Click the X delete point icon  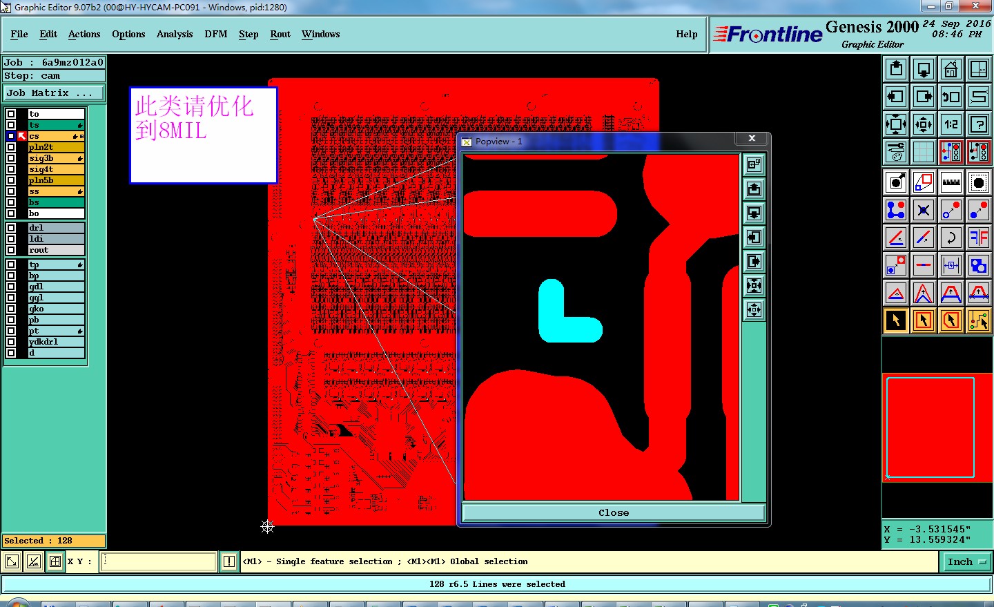pyautogui.click(x=924, y=210)
